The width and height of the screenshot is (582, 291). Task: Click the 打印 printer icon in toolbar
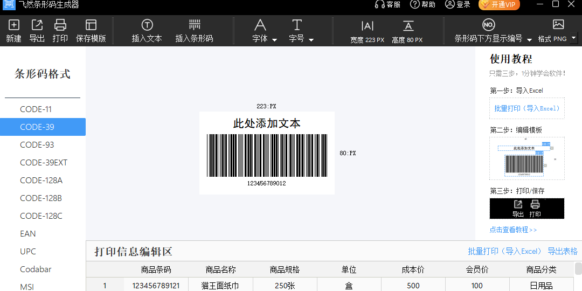click(60, 25)
